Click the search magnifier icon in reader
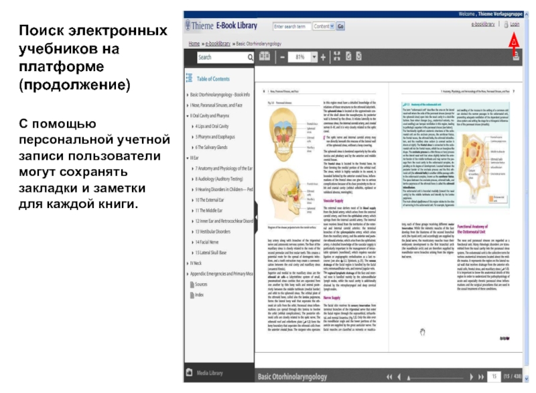The height and width of the screenshot is (393, 536). 250,58
